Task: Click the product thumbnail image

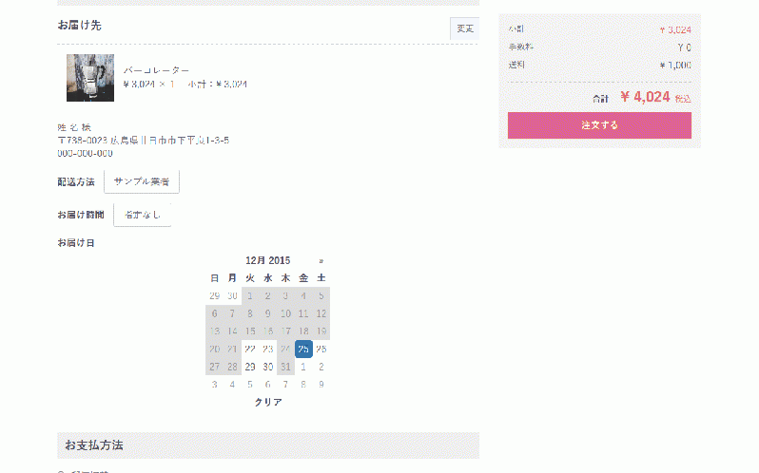Action: (x=90, y=78)
